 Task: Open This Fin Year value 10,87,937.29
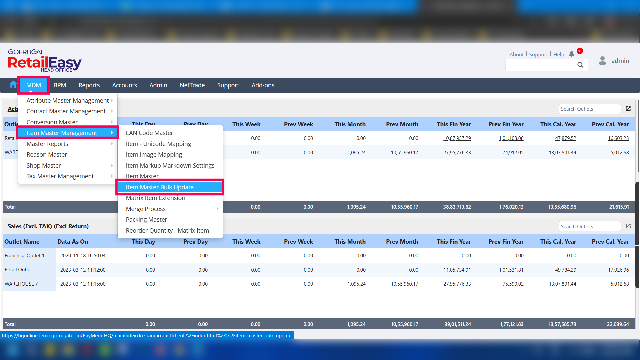[457, 138]
